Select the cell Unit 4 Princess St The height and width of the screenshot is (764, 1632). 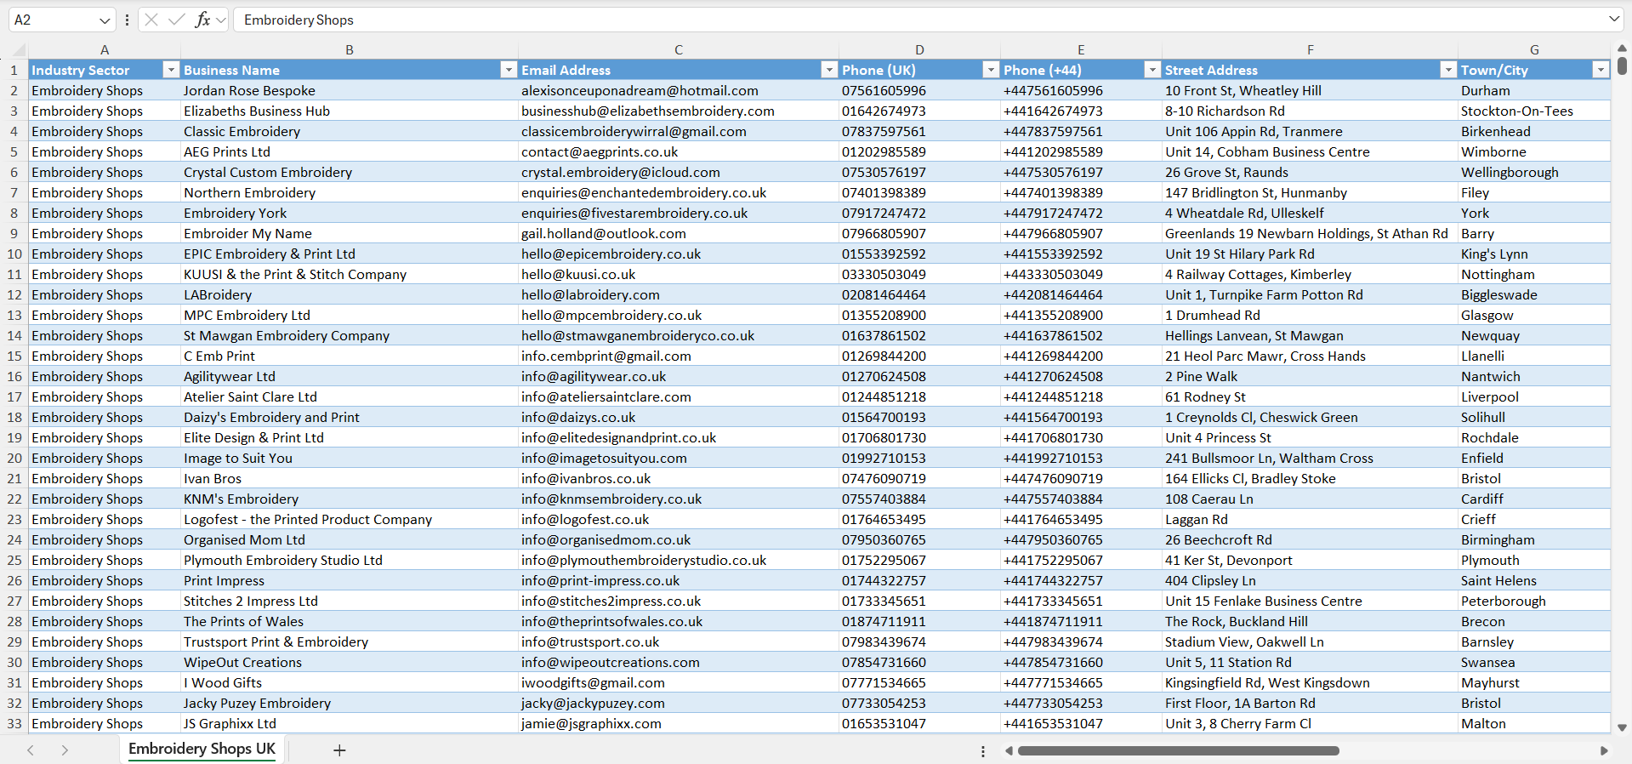point(1310,437)
